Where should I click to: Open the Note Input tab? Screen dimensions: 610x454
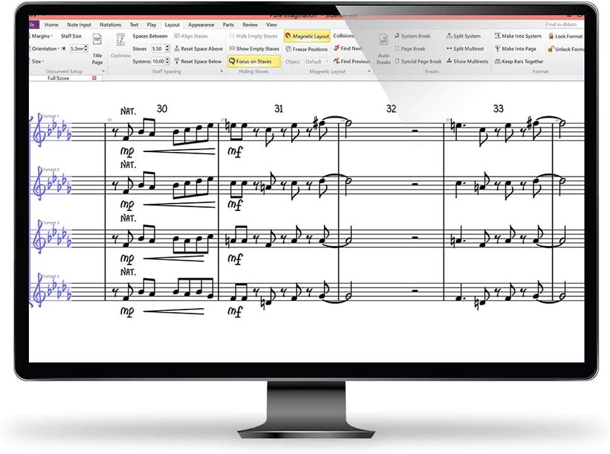[x=78, y=24]
